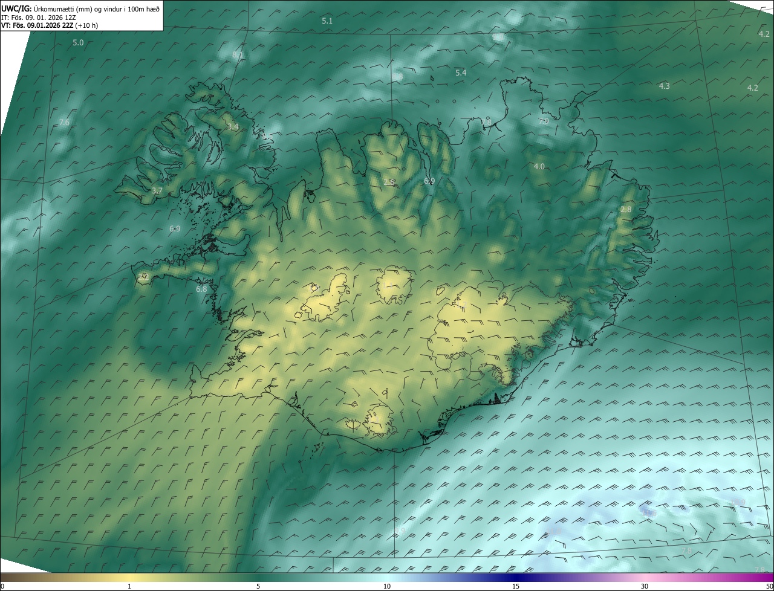Click the '1' tick on the color scale

point(129,586)
